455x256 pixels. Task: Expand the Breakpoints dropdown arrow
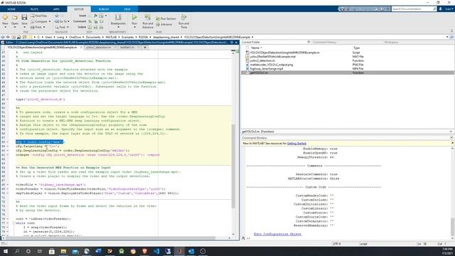[118, 27]
